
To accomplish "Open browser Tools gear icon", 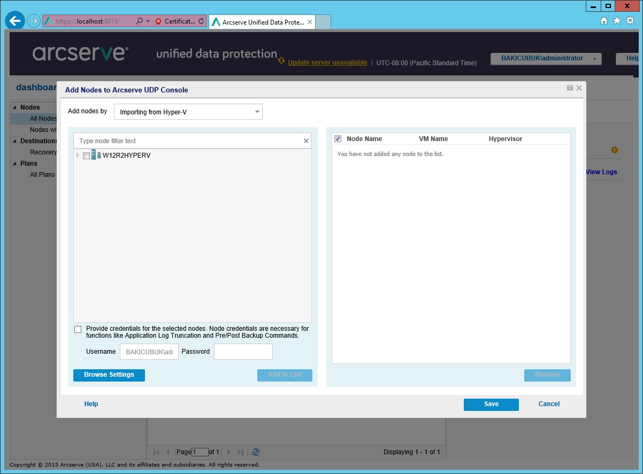I will [x=630, y=21].
